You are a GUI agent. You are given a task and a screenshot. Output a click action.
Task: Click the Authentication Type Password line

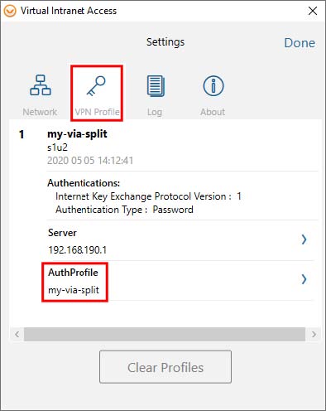[x=124, y=210]
